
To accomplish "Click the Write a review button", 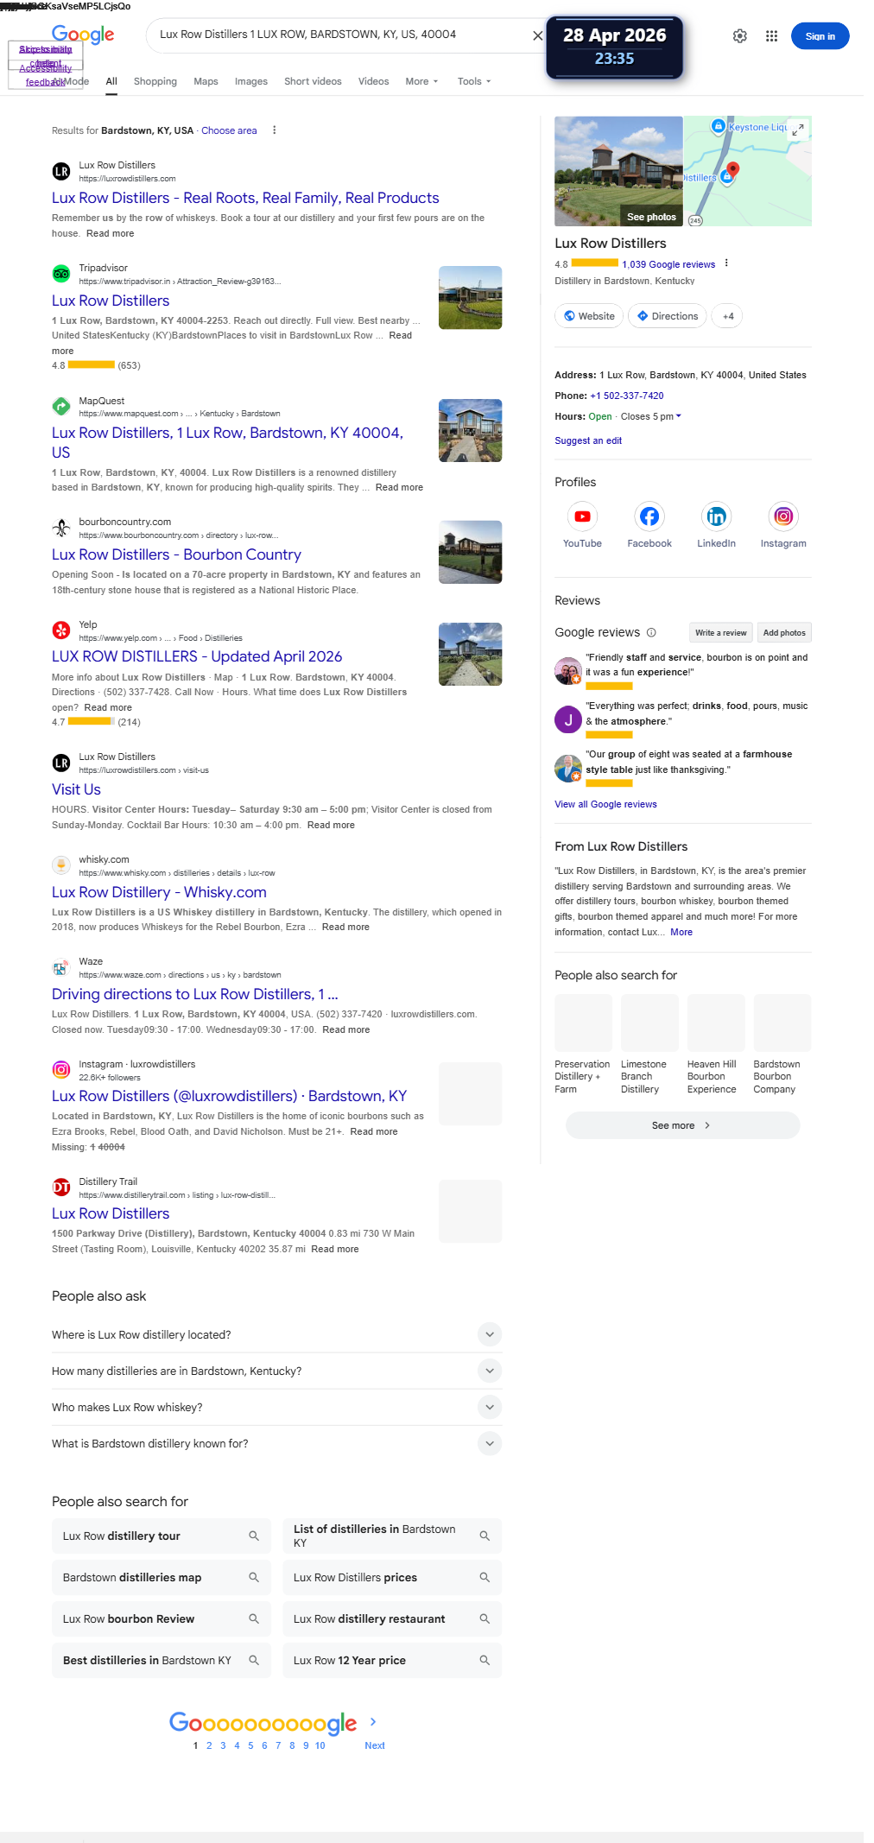I will tap(721, 633).
